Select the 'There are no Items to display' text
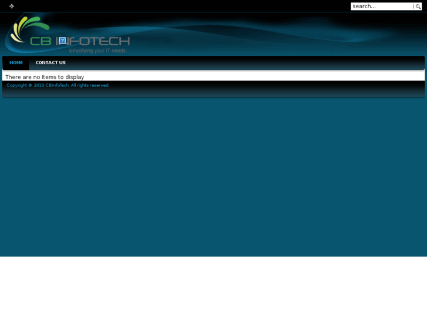 pos(45,77)
